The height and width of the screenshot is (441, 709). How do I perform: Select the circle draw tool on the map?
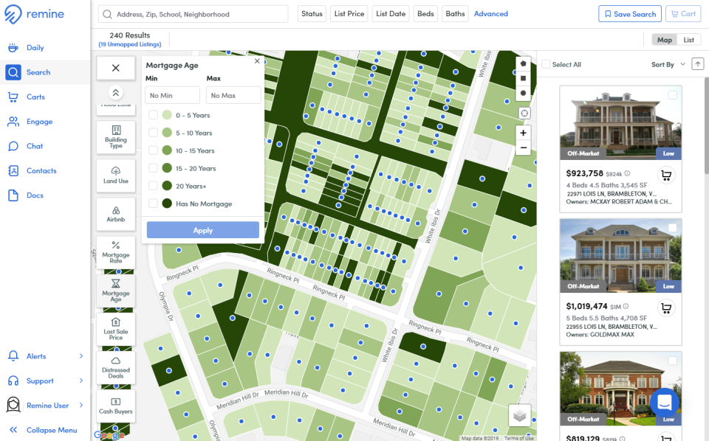click(524, 93)
